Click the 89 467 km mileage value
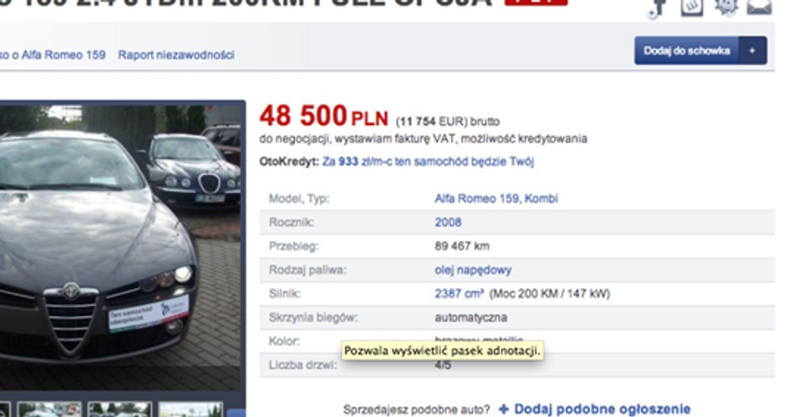Viewport: 785px width, 417px height. (462, 246)
